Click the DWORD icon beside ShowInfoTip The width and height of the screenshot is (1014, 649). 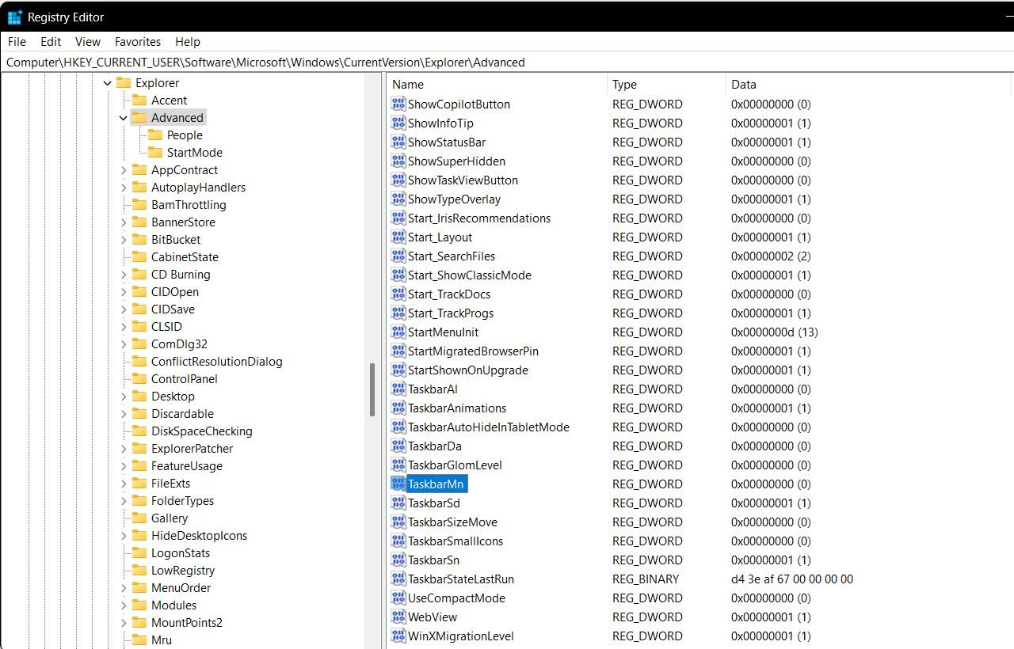[x=398, y=123]
